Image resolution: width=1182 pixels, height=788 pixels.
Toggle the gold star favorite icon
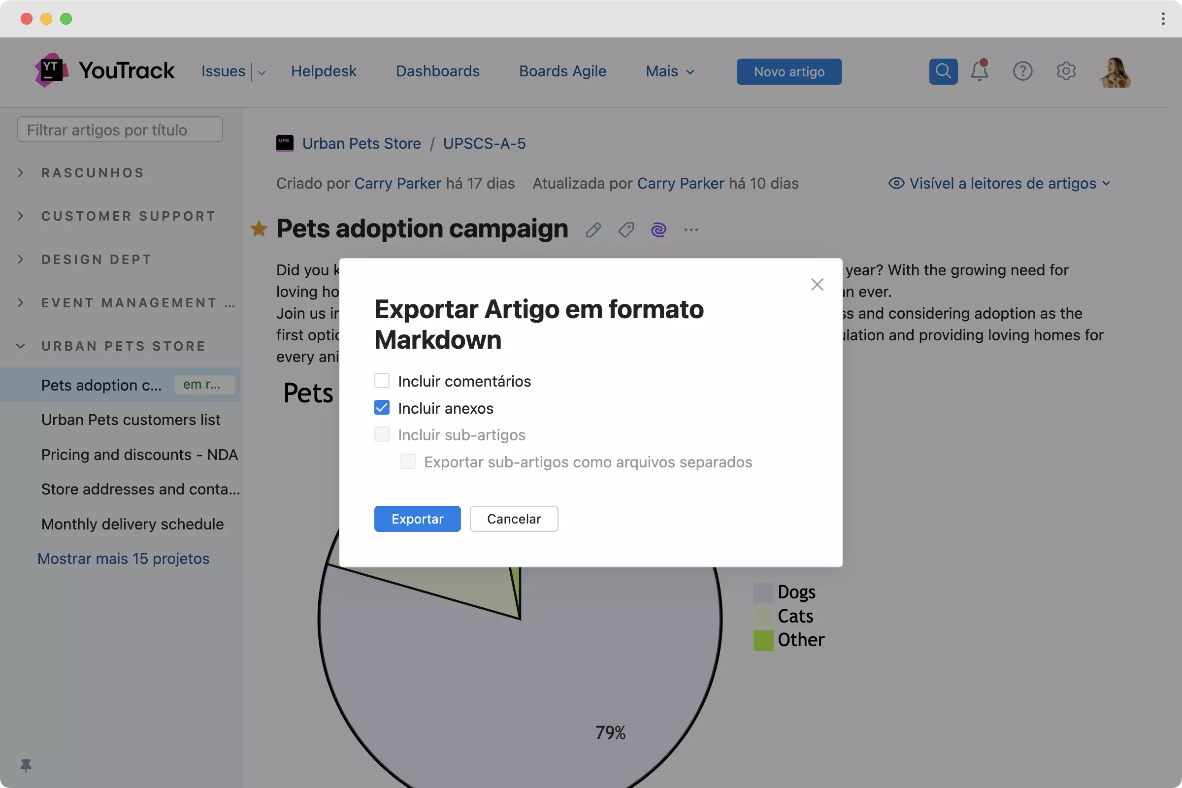(259, 229)
